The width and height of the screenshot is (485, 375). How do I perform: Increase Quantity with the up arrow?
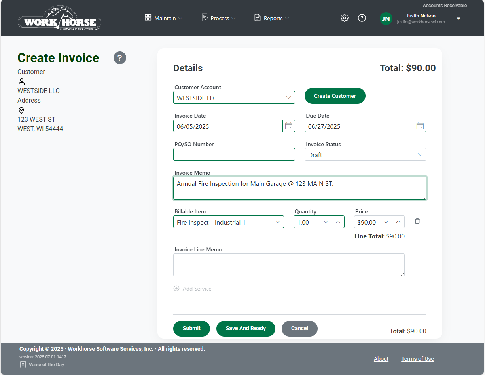(x=338, y=222)
